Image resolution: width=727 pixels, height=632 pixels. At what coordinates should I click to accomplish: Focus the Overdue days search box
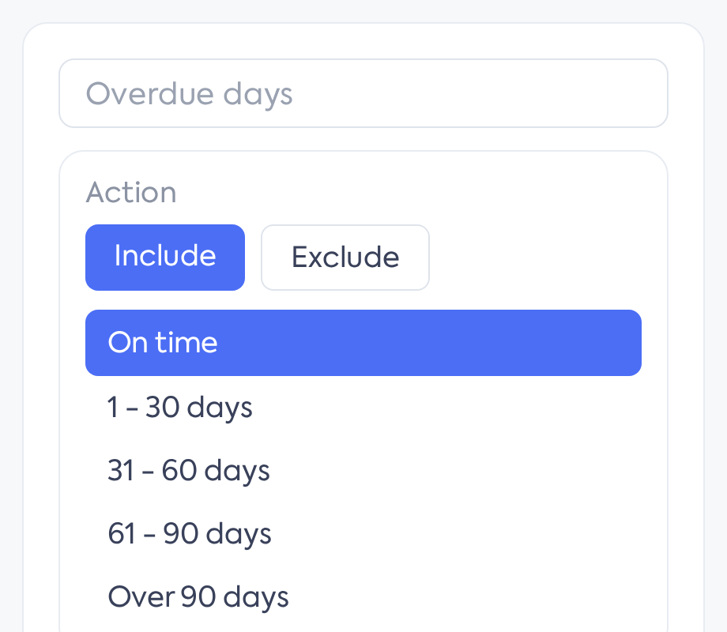click(x=363, y=93)
